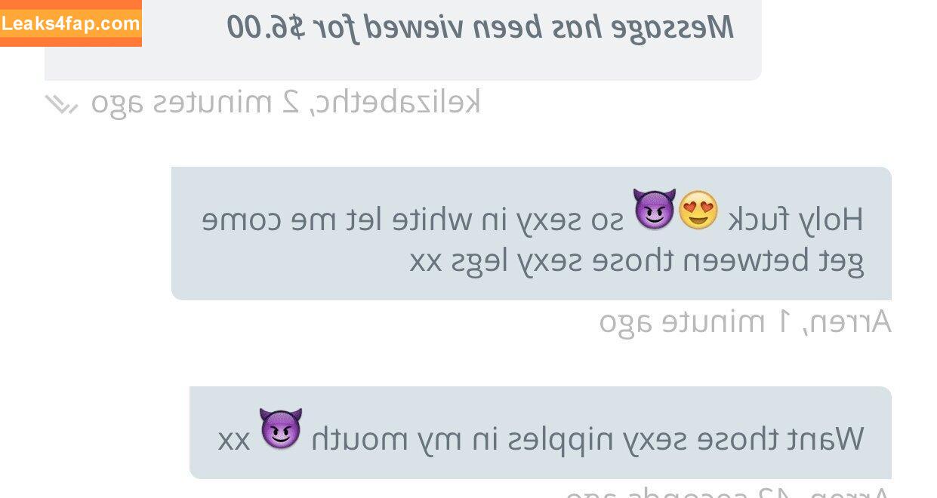Select the bottom message bubble starting with "Want"
The width and height of the screenshot is (937, 498).
pyautogui.click(x=541, y=432)
